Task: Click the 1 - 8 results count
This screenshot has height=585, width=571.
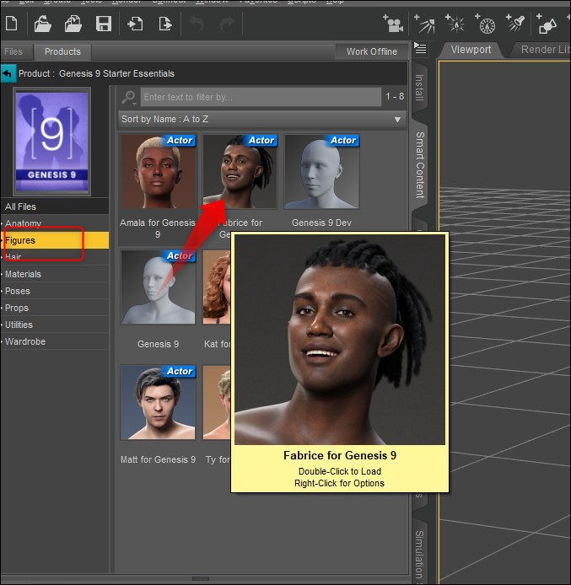Action: [395, 97]
